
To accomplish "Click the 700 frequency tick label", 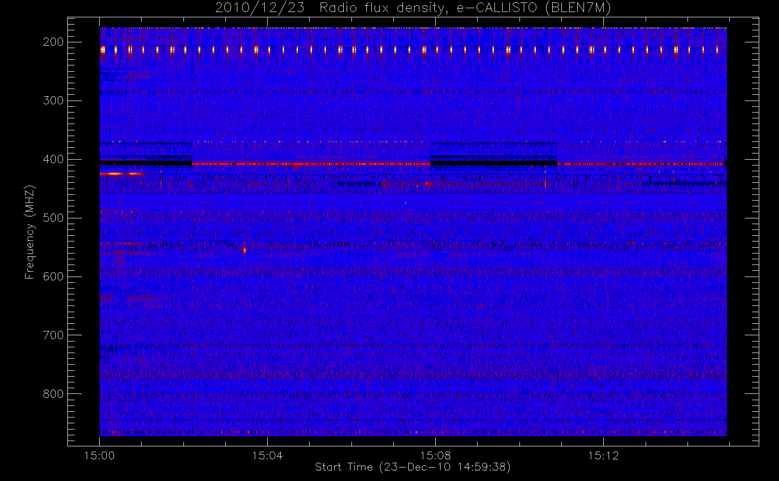I will [x=53, y=335].
